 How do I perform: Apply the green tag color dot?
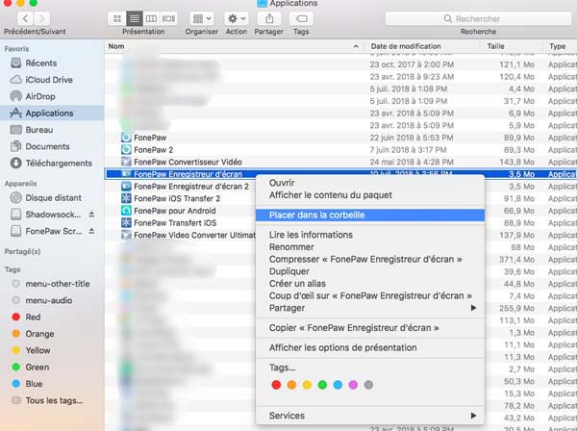(x=322, y=385)
